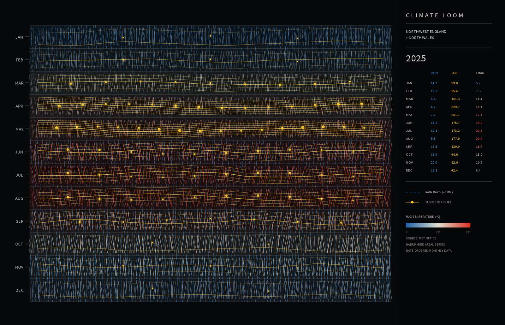Click the April woven band in the chart
This screenshot has width=505, height=325.
(x=211, y=106)
